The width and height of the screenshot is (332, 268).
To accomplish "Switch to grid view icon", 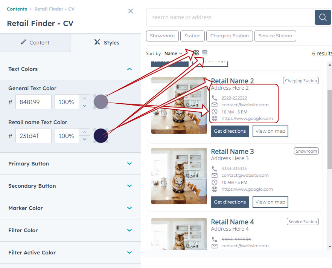I will coord(196,53).
